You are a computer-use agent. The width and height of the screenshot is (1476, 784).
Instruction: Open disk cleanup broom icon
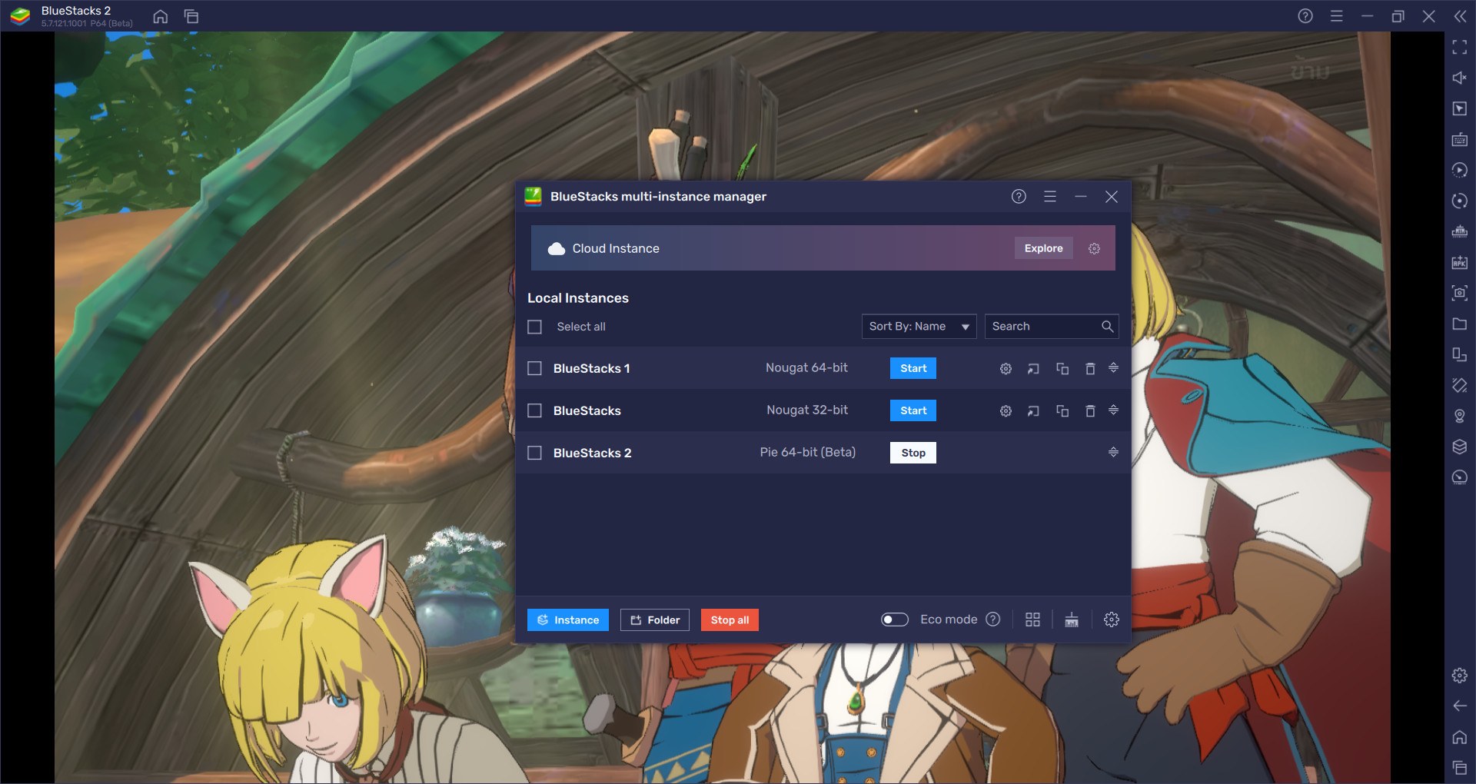tap(1072, 620)
